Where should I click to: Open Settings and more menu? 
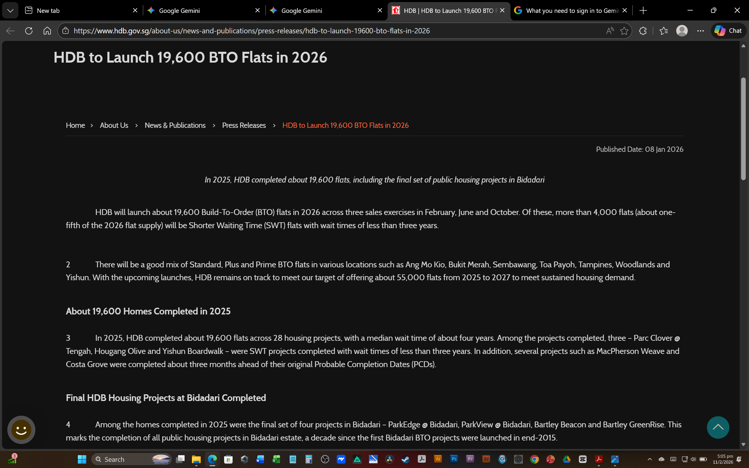point(700,31)
